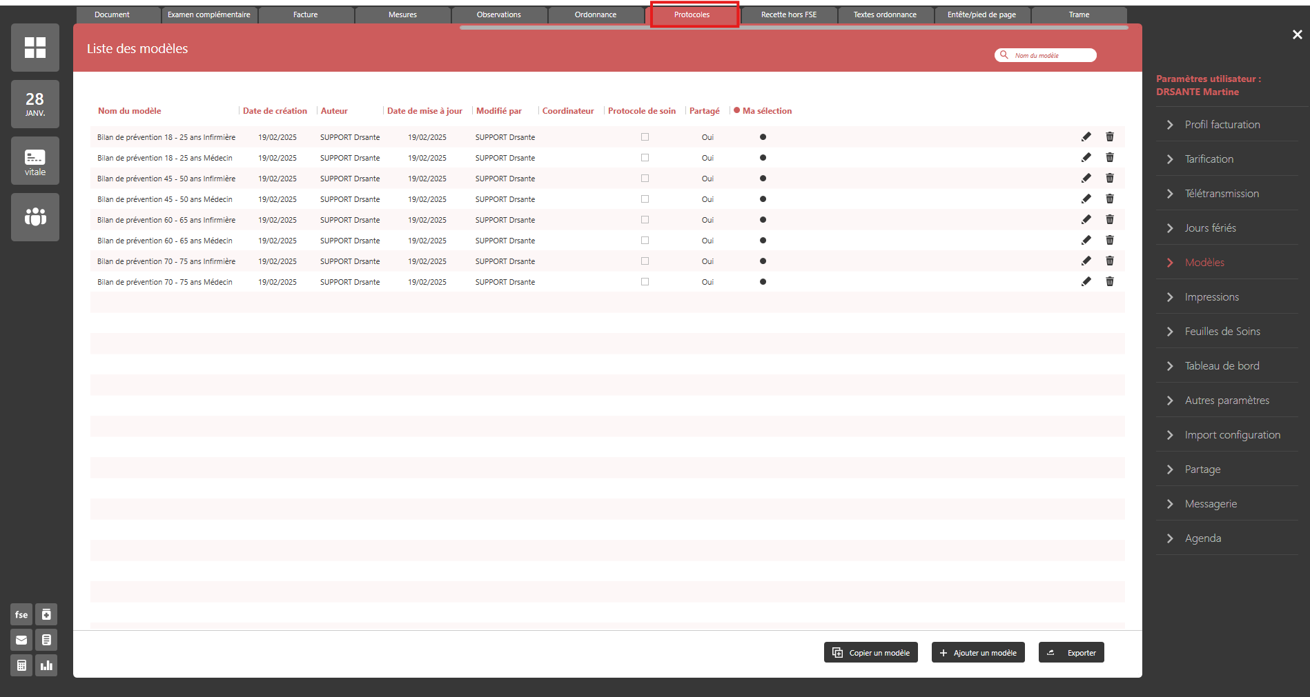The width and height of the screenshot is (1310, 697).
Task: Delete the Bilan 45 - 50 ans Médecin model
Action: (x=1109, y=199)
